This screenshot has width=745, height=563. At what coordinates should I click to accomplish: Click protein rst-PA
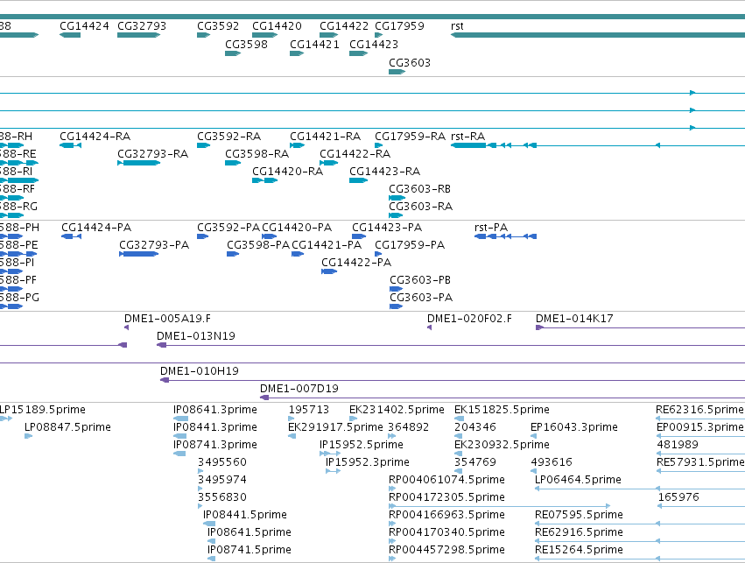pyautogui.click(x=491, y=228)
